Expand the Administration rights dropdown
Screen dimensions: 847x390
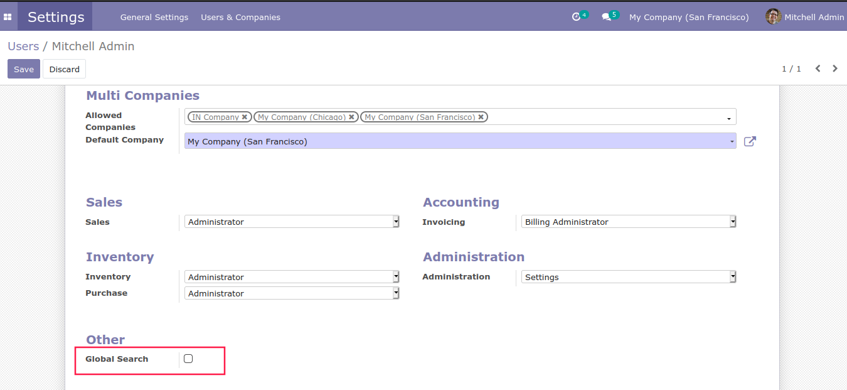tap(629, 277)
